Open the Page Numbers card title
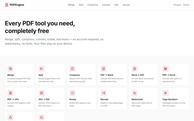This screenshot has width=194, height=121. click(170, 99)
